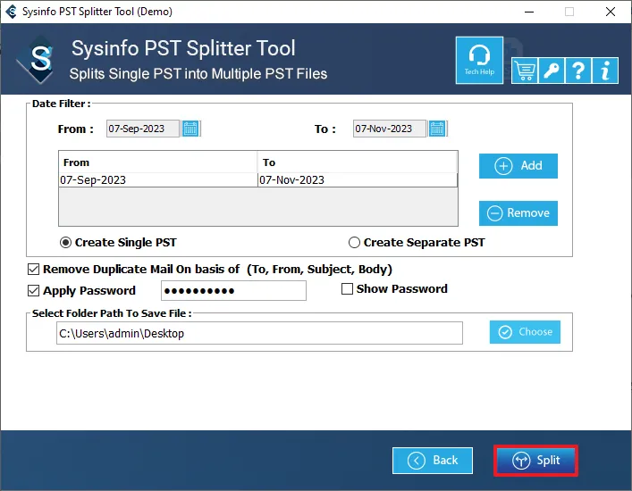Click the key activation icon
This screenshot has height=491, width=632.
point(551,71)
